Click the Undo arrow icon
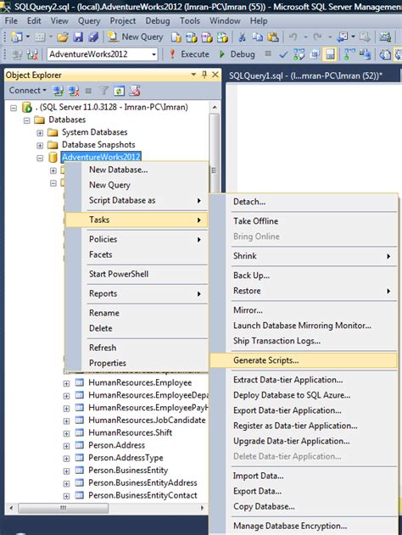This screenshot has height=535, width=402. click(x=293, y=36)
